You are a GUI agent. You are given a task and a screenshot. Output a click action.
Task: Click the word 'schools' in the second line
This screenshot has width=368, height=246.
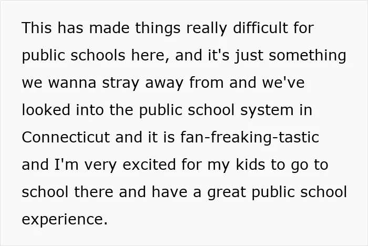[x=98, y=55]
